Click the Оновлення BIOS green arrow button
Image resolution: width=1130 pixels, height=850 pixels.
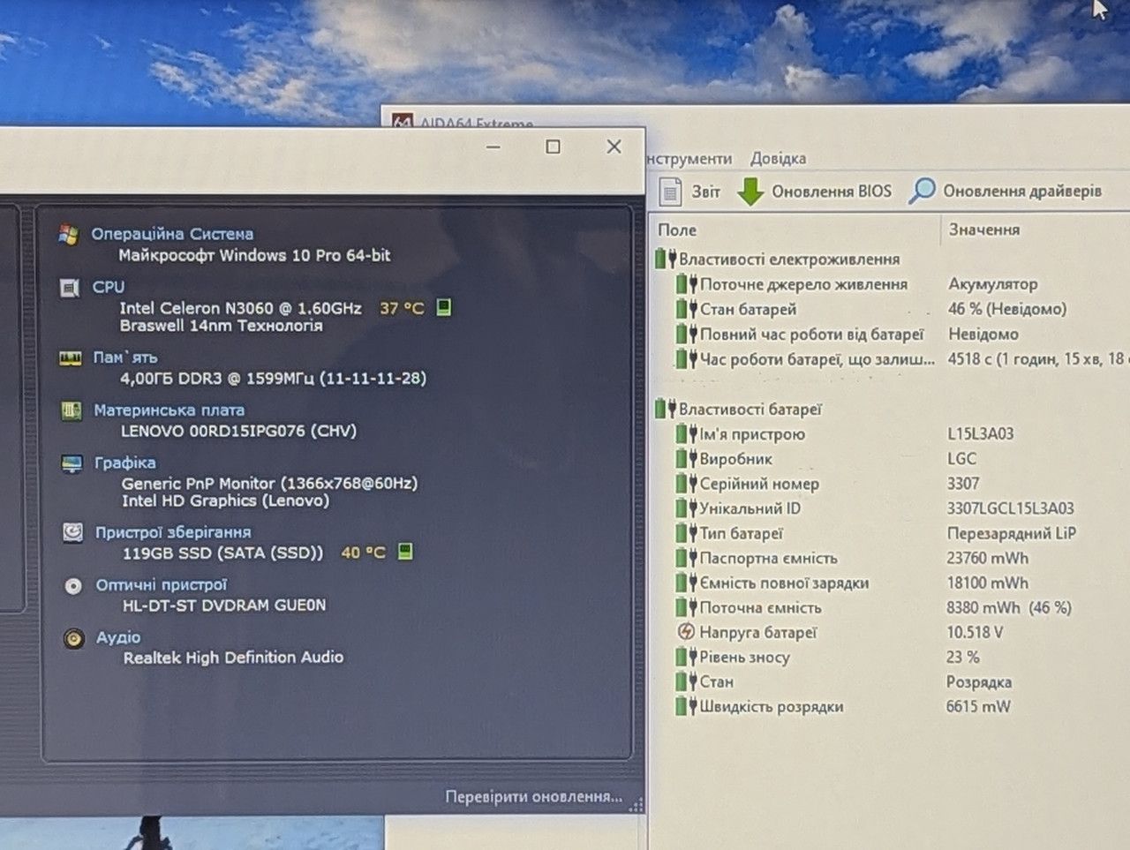(814, 192)
